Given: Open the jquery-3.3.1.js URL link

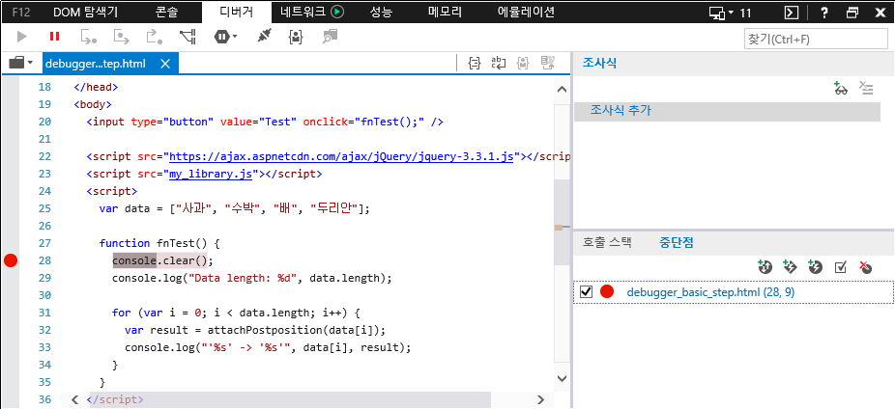Looking at the screenshot, I should coord(341,156).
